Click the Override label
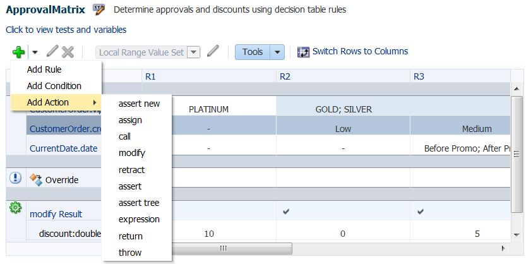531x264 pixels. (x=62, y=180)
